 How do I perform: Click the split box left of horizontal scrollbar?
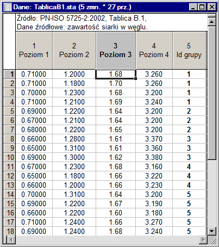[5, 240]
